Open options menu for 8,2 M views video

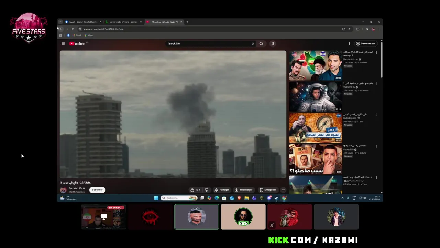376,177
